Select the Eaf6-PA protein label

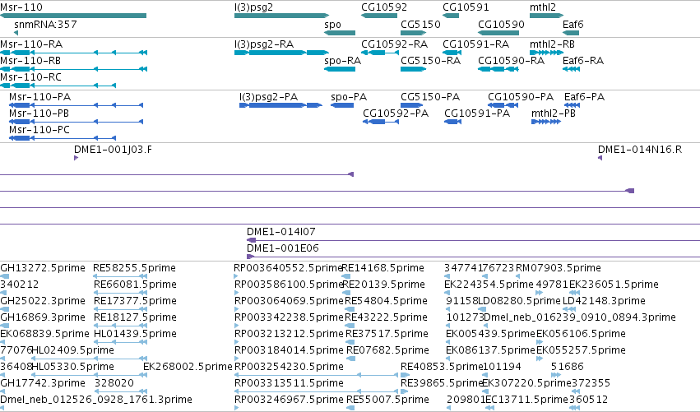point(584,97)
